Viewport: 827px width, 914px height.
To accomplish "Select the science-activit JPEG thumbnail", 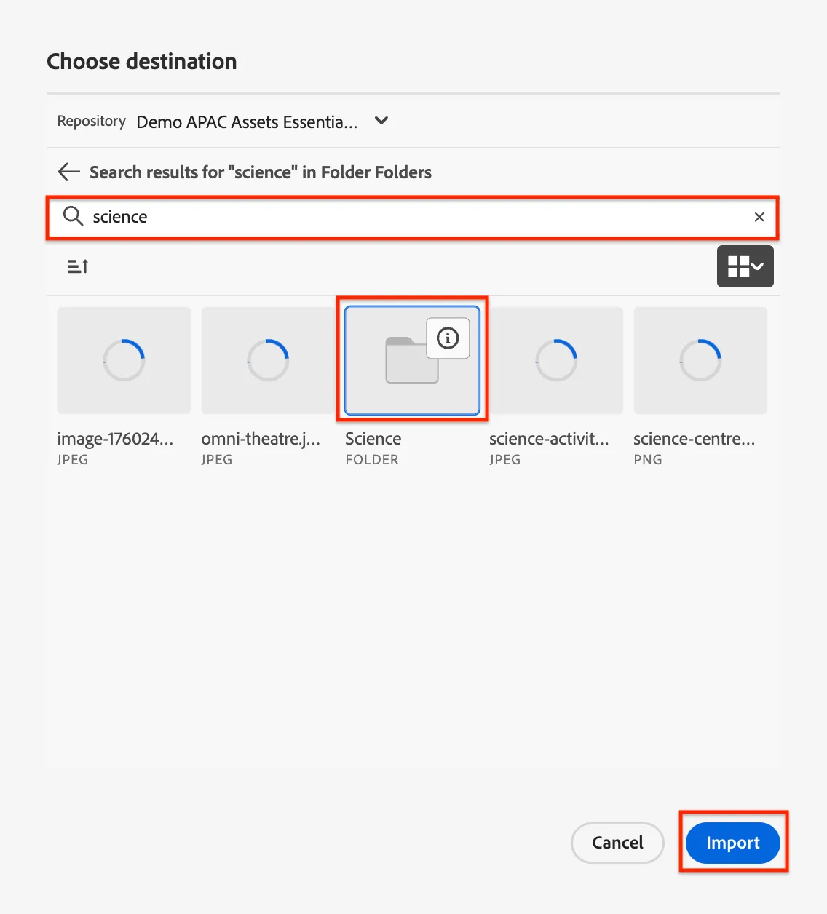I will point(556,360).
